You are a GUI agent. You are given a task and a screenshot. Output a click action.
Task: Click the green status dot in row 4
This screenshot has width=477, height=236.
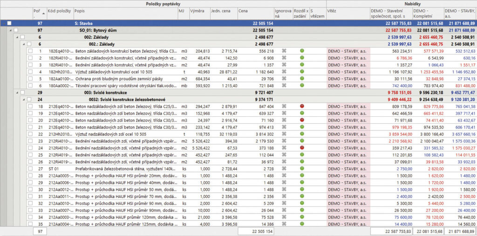tap(301, 72)
